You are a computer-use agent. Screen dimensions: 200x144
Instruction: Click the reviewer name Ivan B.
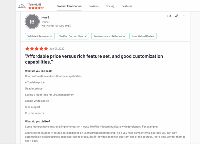click(x=46, y=17)
